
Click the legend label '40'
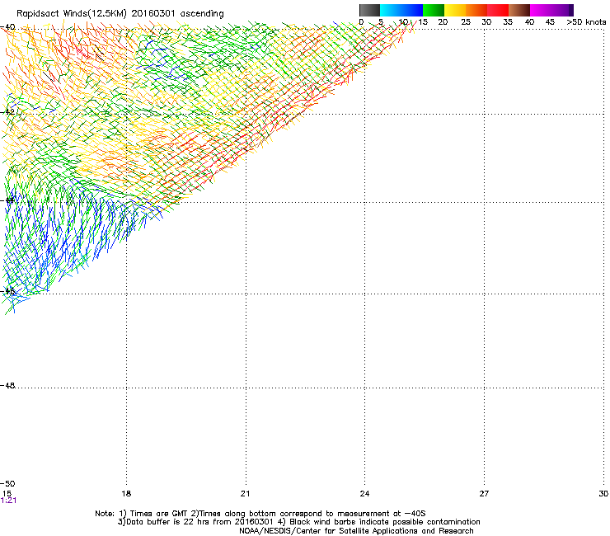tap(529, 22)
